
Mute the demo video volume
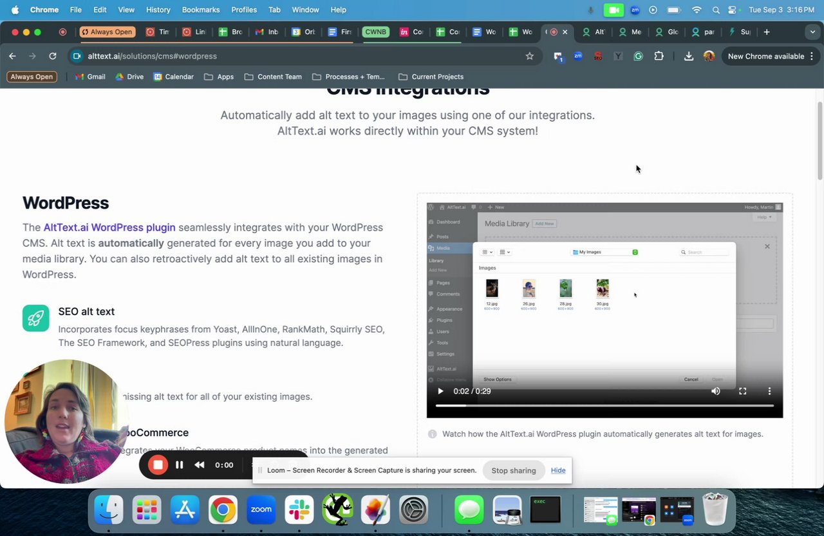click(716, 391)
